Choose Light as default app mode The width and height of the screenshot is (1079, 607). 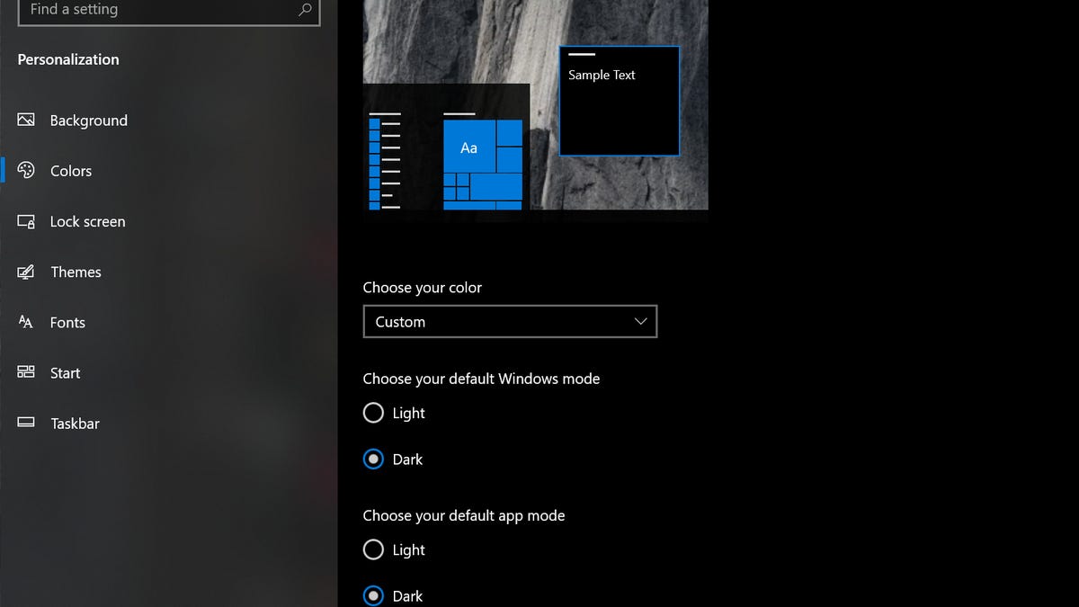(373, 549)
